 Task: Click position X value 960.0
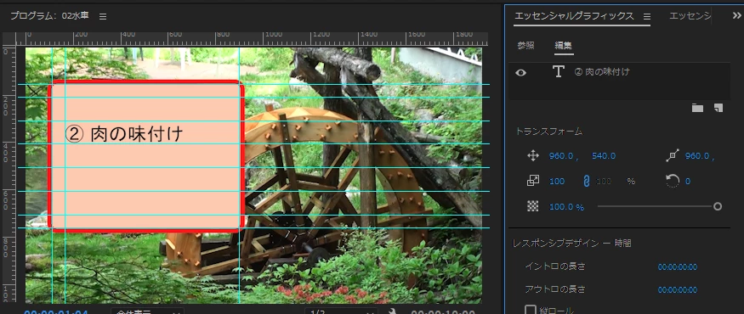pyautogui.click(x=561, y=156)
